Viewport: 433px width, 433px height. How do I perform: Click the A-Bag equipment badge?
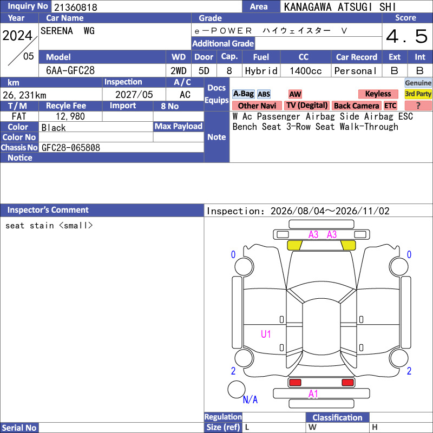tap(243, 94)
